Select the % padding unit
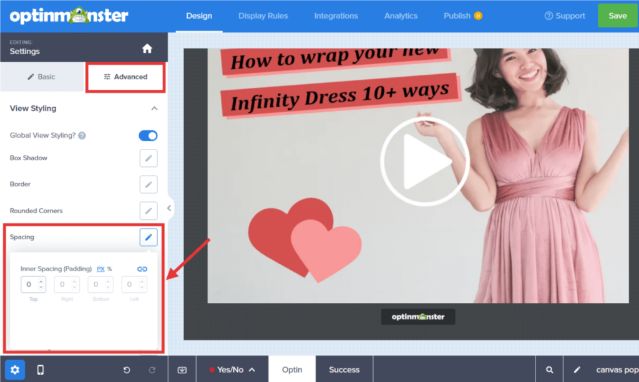Screen dimensions: 639x382 click(x=110, y=269)
